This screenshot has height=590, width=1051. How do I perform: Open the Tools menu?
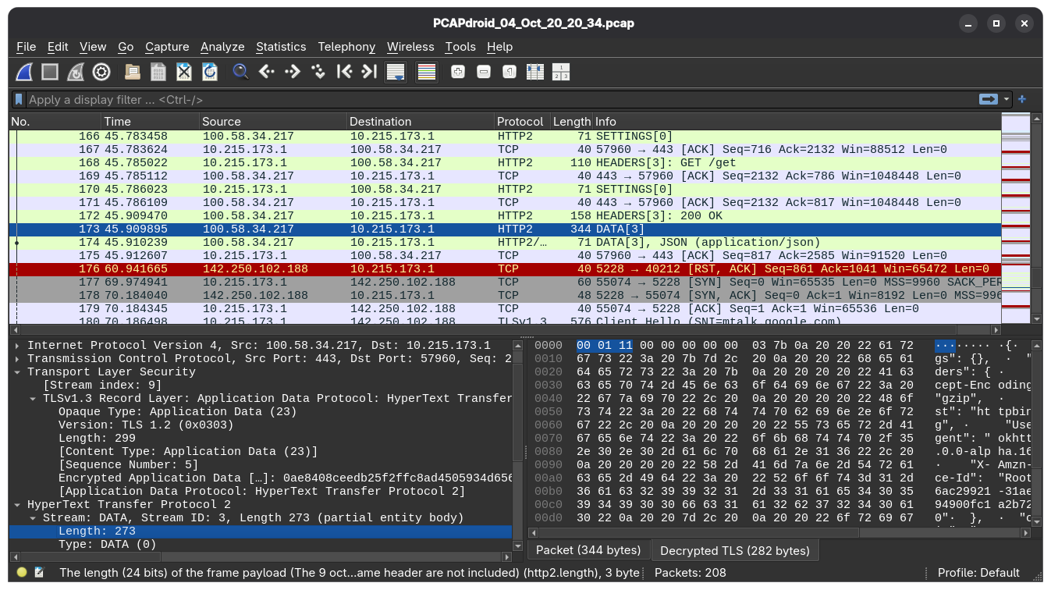(460, 47)
